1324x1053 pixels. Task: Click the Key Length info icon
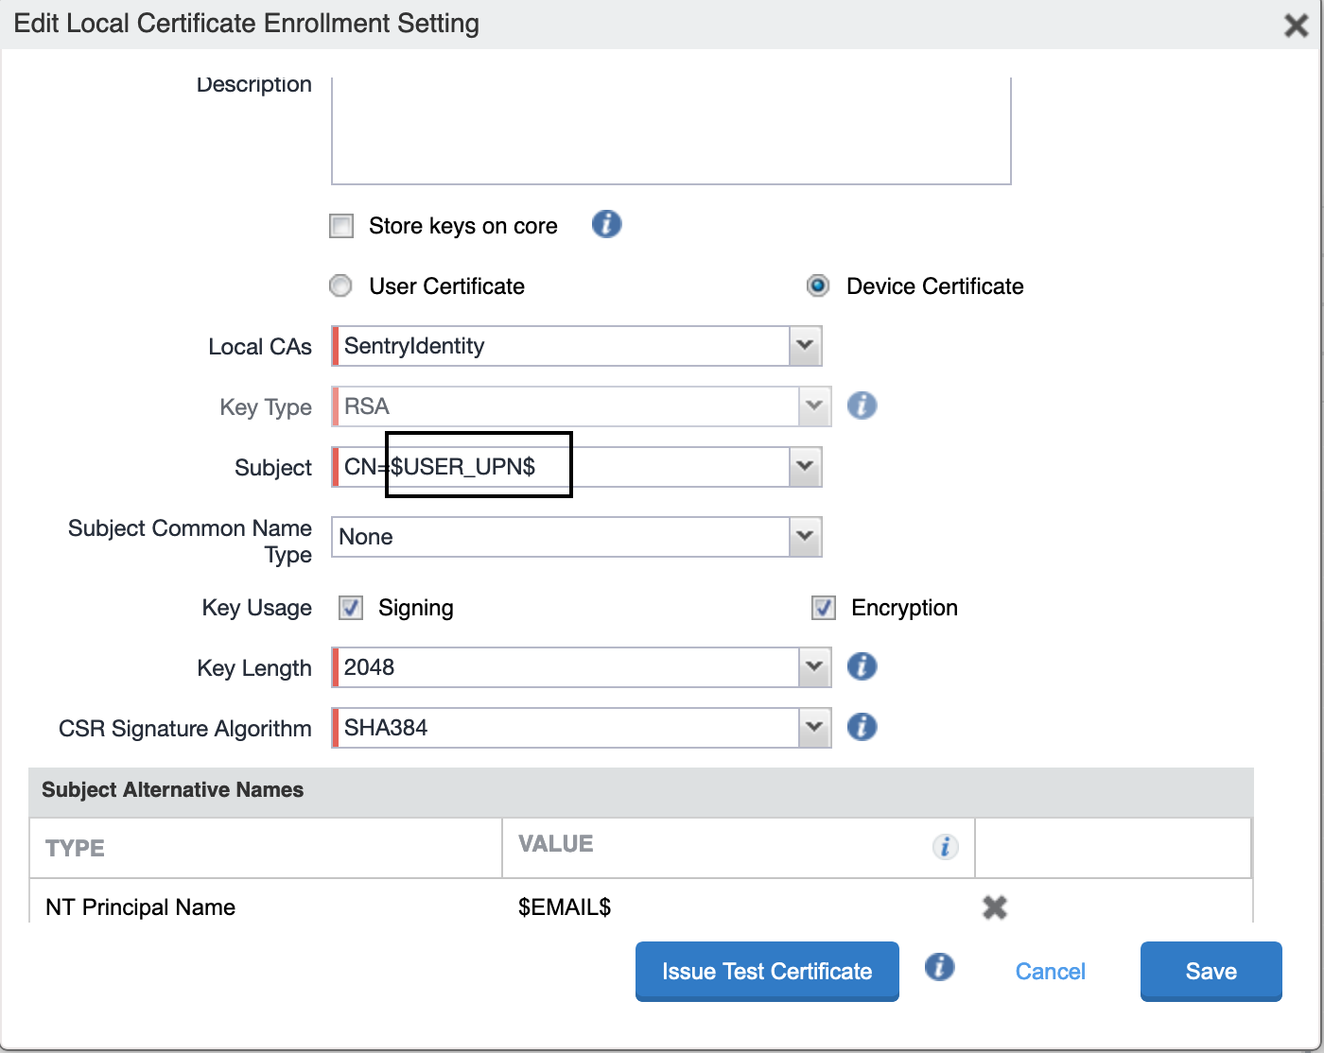point(862,667)
